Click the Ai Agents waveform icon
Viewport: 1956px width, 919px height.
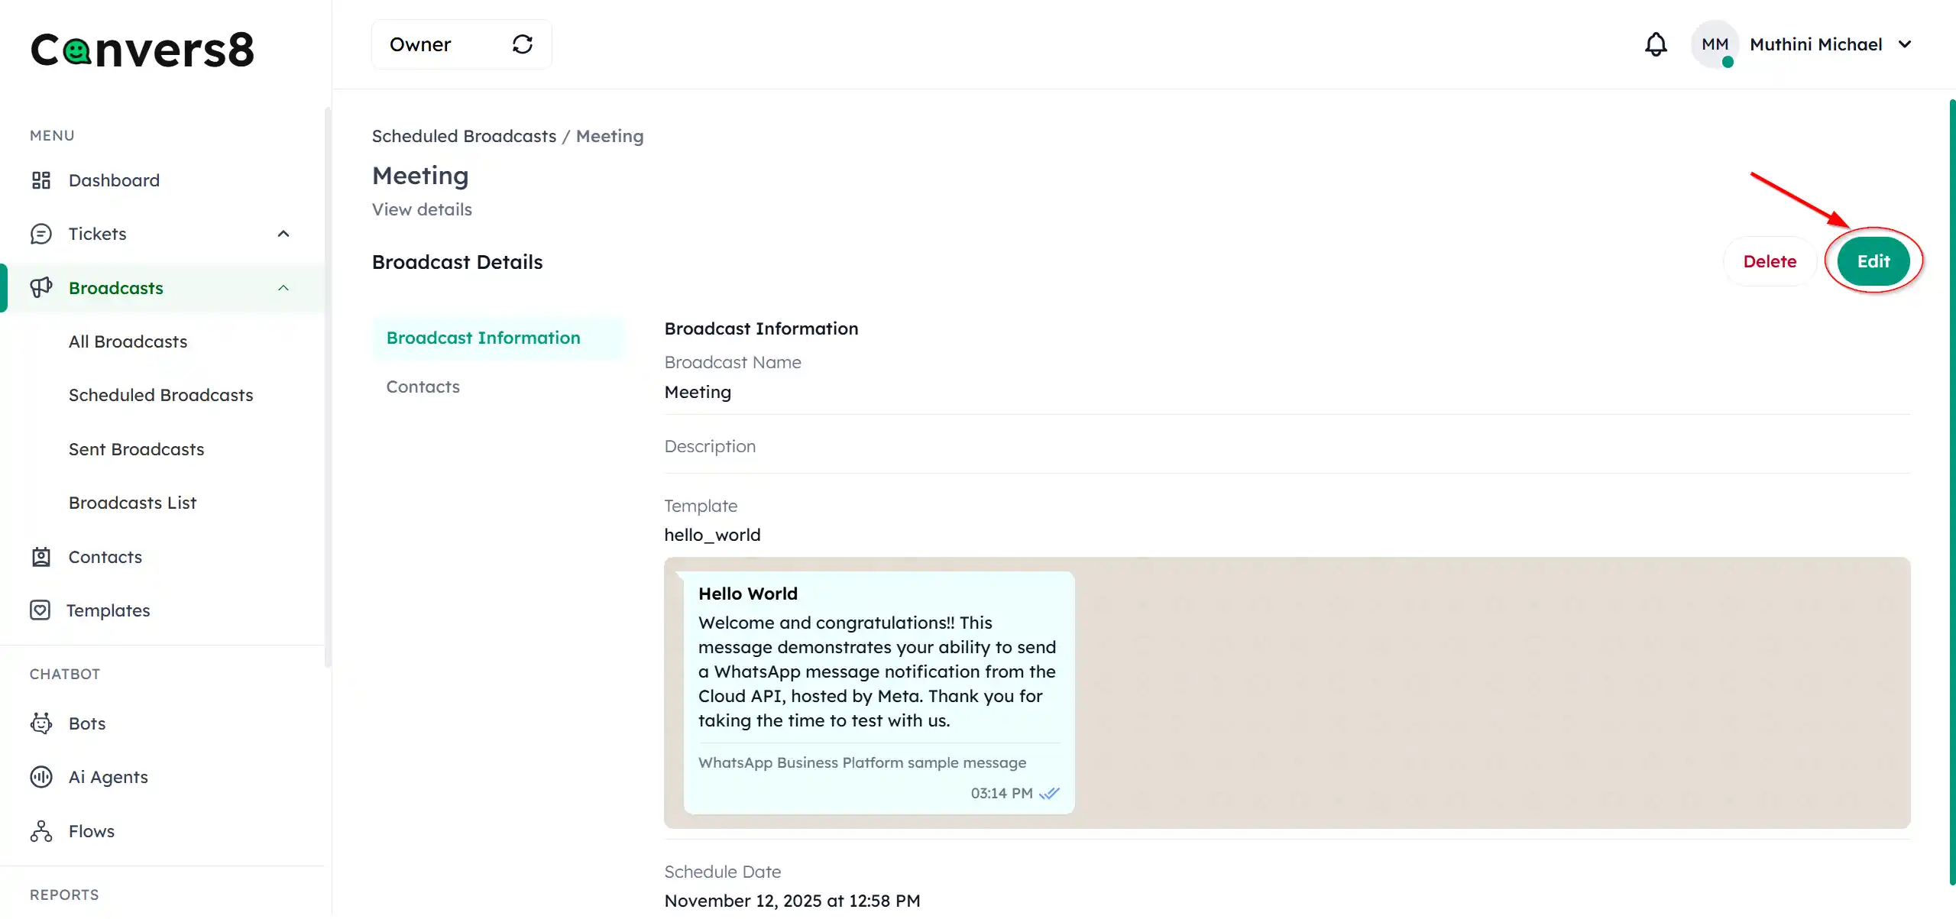click(x=40, y=777)
